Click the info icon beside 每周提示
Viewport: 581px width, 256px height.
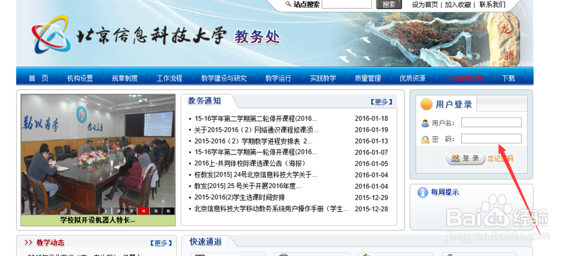tap(422, 193)
